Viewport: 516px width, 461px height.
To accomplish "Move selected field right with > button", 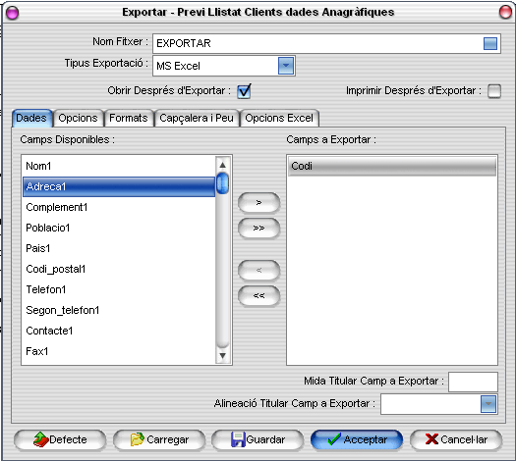I will tap(259, 203).
